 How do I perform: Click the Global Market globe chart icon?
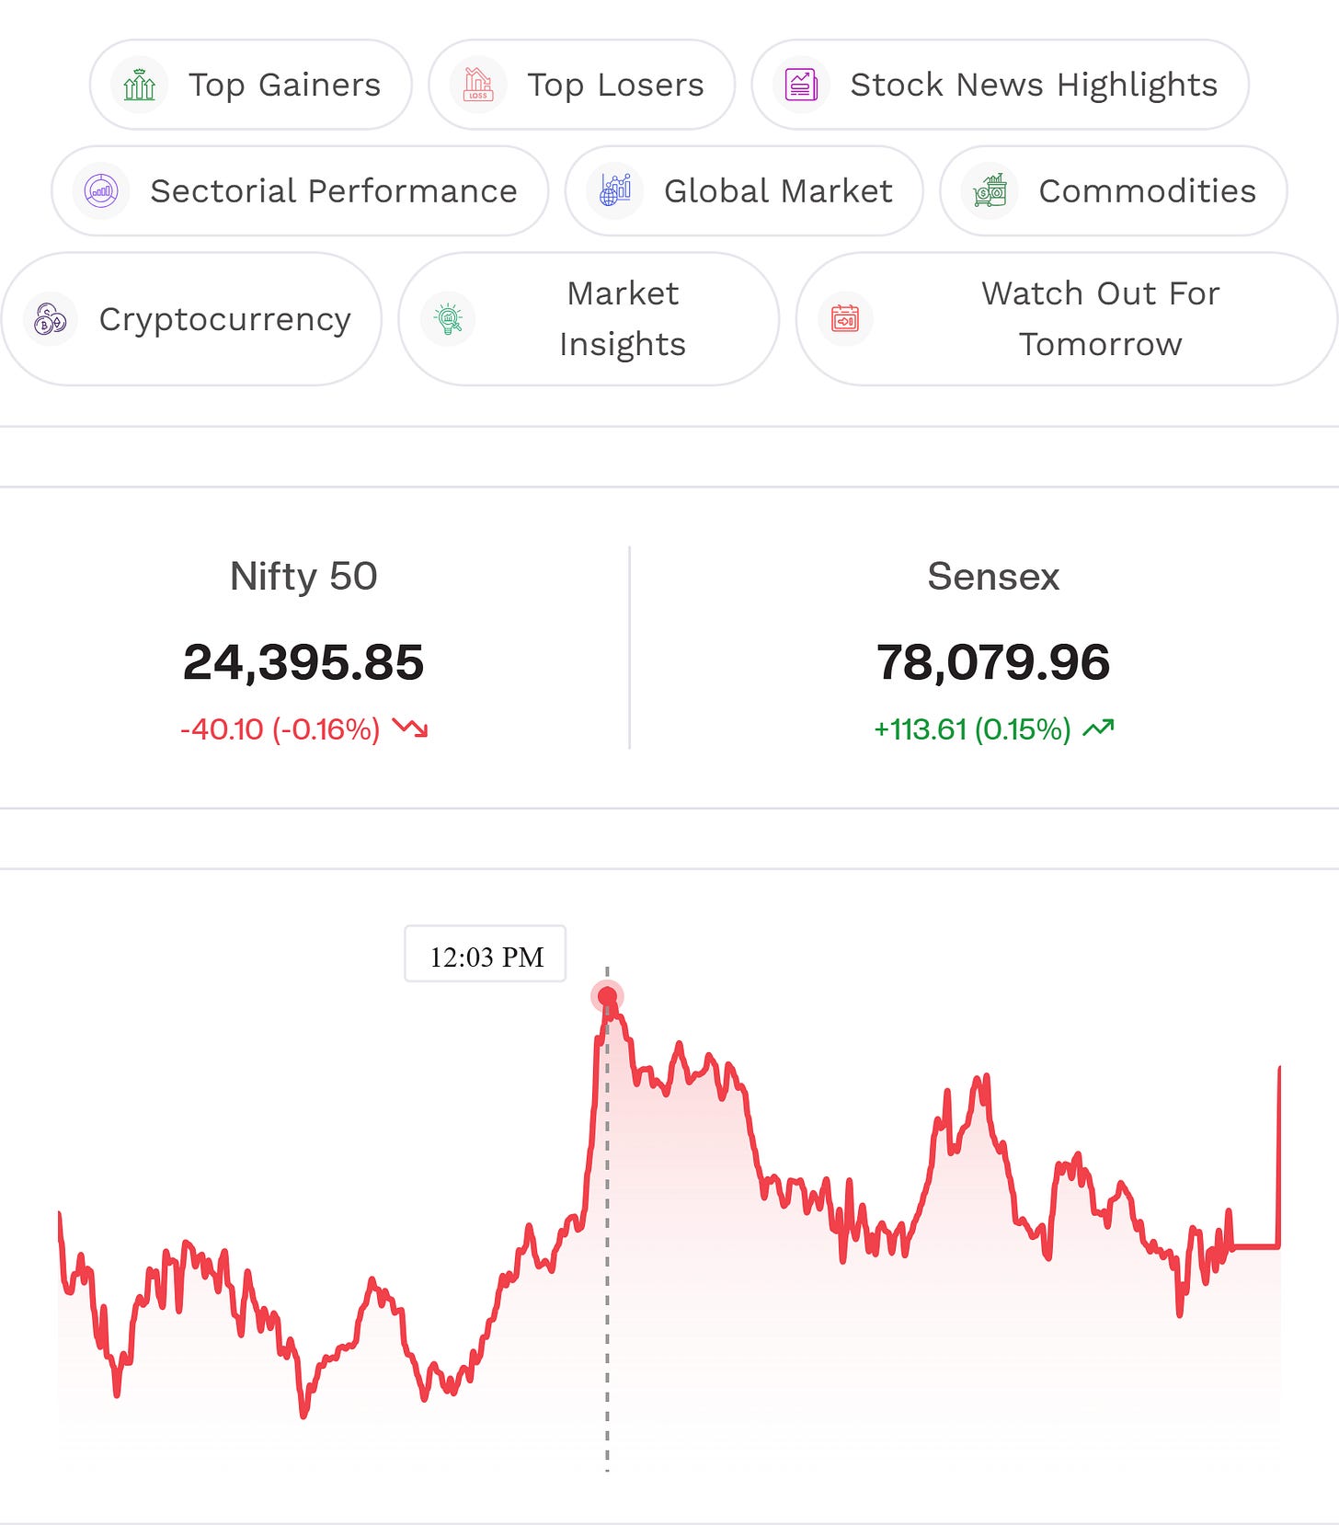pos(615,191)
